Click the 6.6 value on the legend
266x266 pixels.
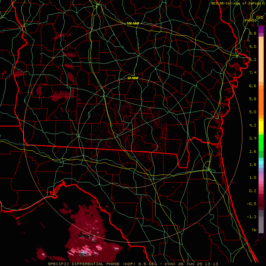(x=253, y=86)
